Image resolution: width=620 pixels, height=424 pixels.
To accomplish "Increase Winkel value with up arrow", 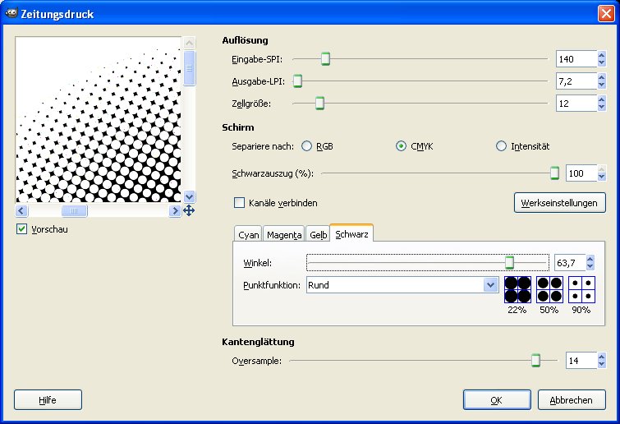I will pos(590,259).
